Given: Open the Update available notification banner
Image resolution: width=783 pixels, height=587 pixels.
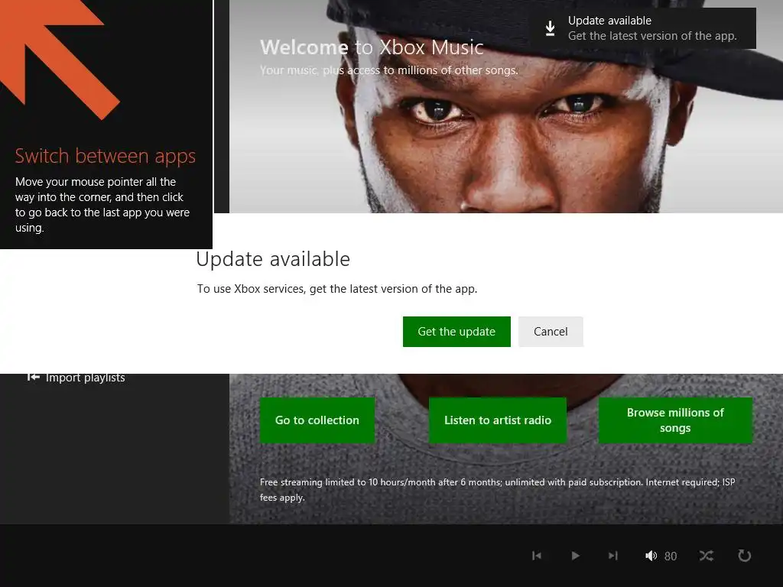Looking at the screenshot, I should [x=643, y=28].
